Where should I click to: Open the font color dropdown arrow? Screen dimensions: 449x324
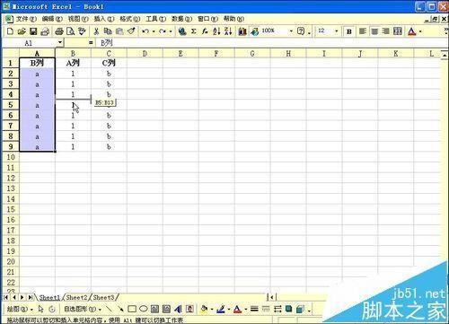(420, 31)
